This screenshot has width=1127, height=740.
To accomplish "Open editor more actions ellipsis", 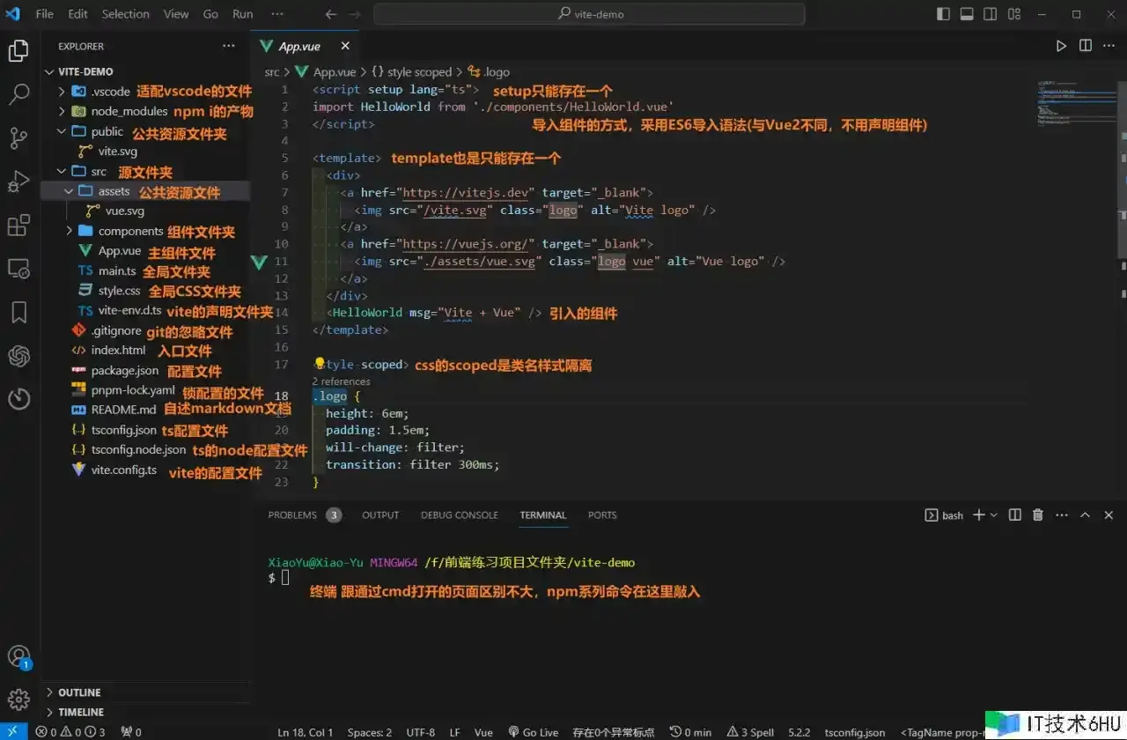I will 1109,46.
